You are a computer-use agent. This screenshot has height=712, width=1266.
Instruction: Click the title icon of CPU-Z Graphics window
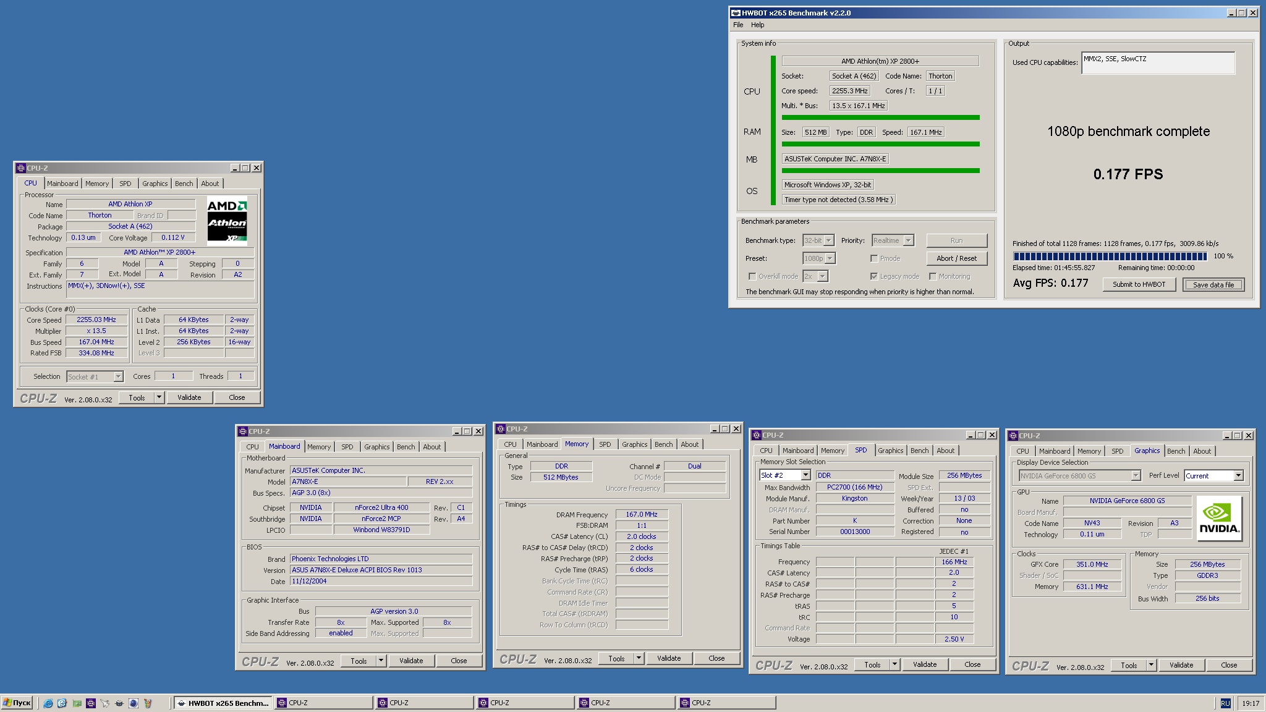[x=1013, y=436]
